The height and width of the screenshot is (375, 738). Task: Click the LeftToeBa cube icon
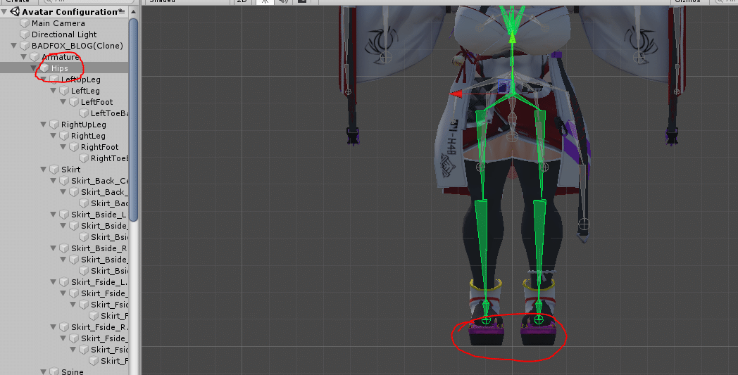tap(84, 113)
